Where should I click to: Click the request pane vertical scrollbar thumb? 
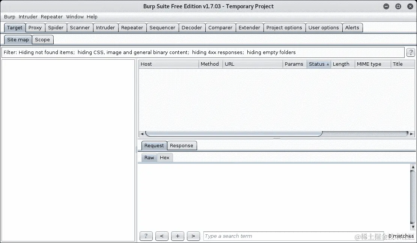(413, 197)
